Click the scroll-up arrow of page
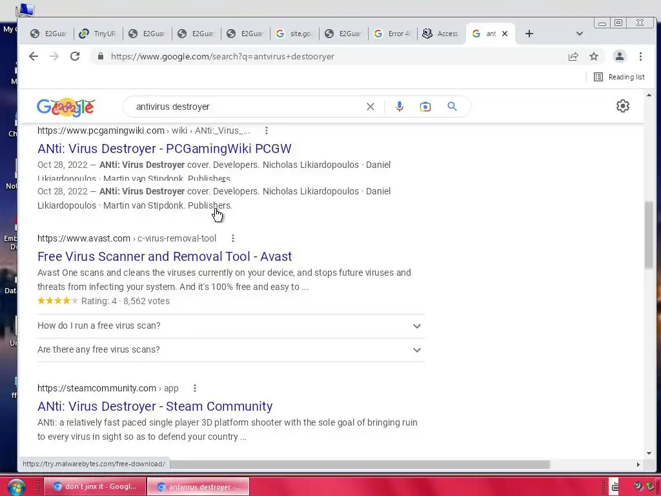 (649, 96)
